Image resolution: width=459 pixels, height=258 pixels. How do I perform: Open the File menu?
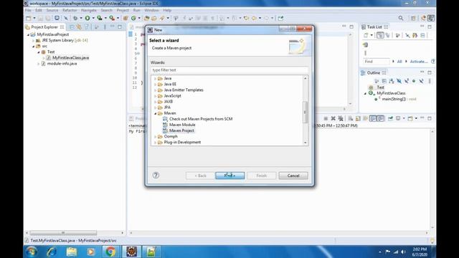[28, 10]
